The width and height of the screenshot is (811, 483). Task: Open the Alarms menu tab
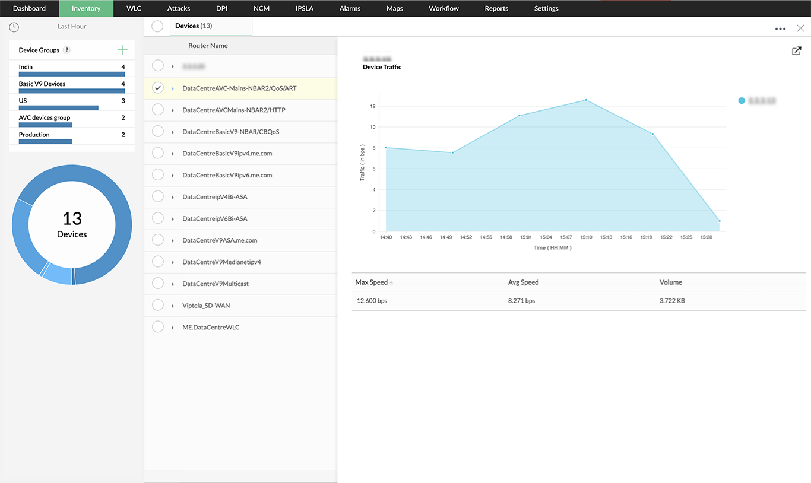pyautogui.click(x=350, y=8)
